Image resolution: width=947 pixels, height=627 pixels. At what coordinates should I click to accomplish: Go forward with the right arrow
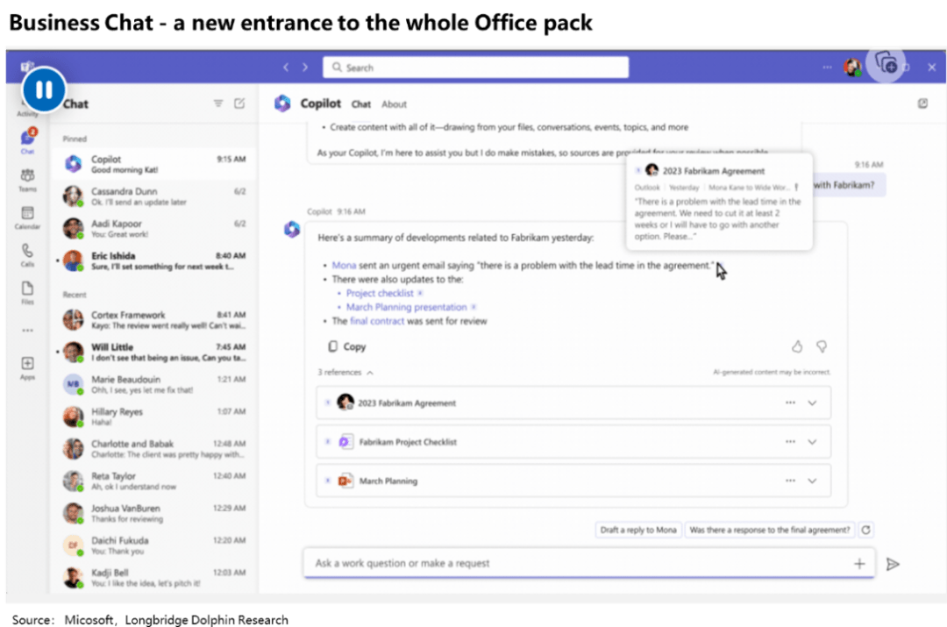(x=305, y=67)
